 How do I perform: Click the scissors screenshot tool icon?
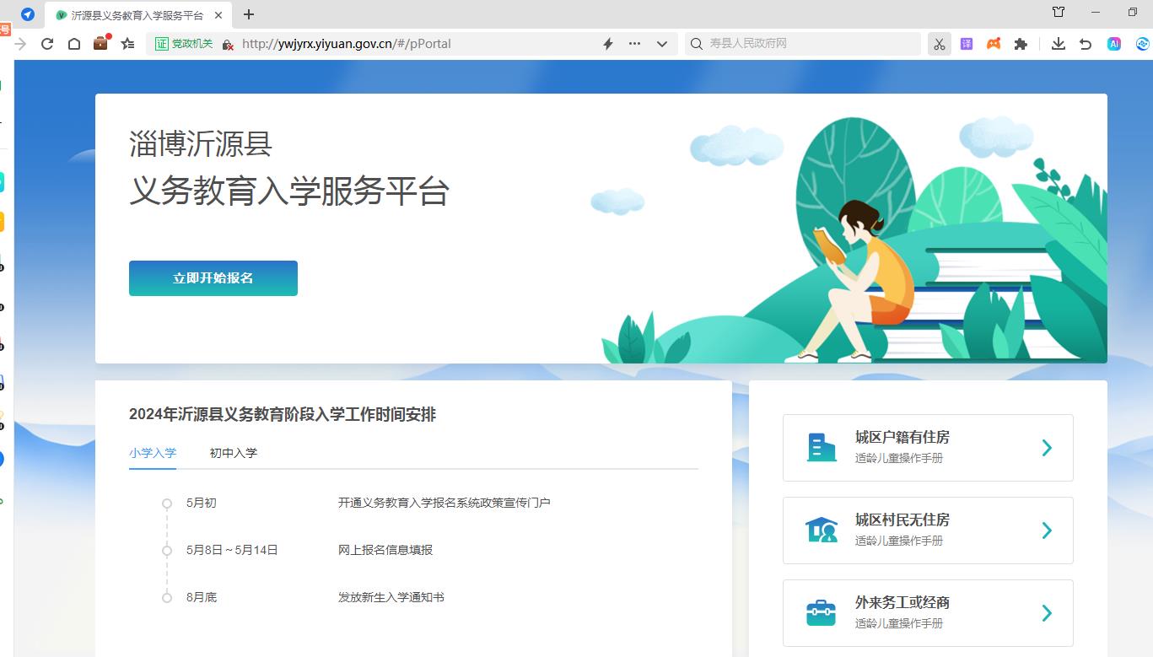pyautogui.click(x=939, y=44)
